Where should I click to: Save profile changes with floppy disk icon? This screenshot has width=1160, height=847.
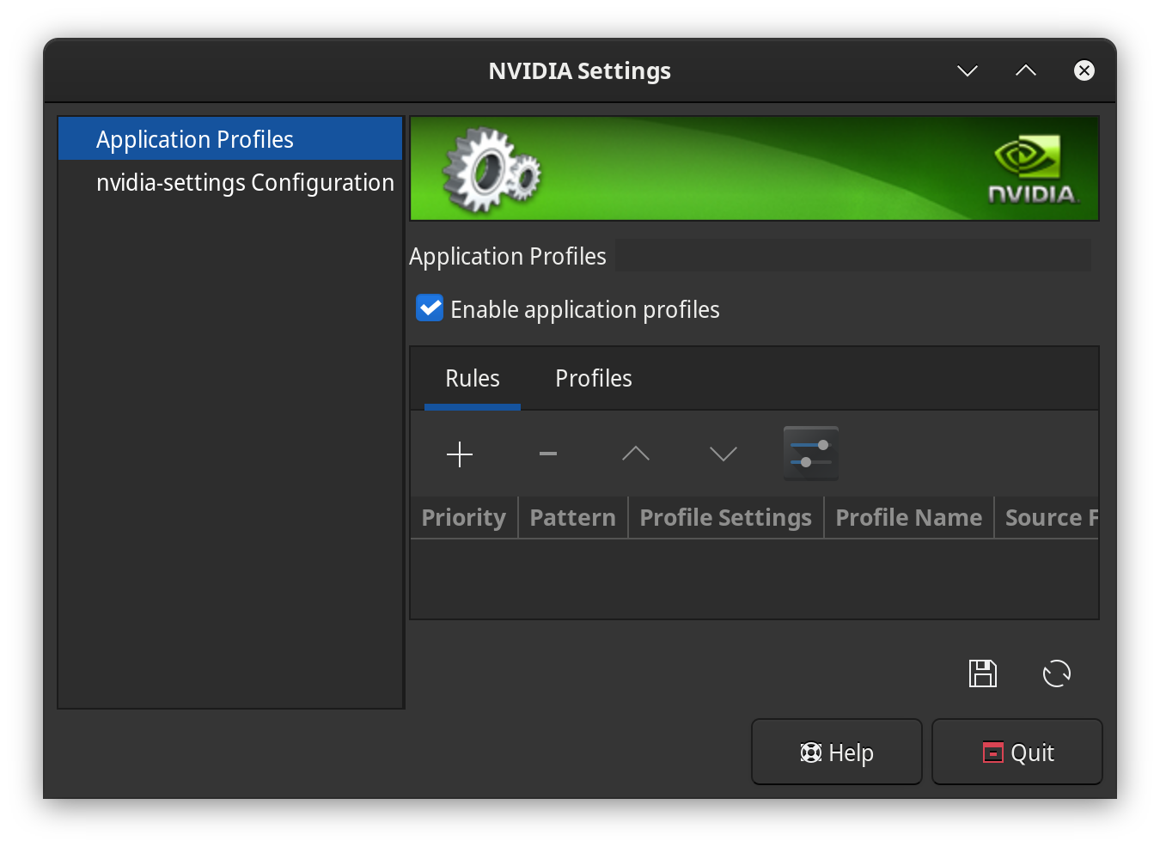pyautogui.click(x=983, y=673)
